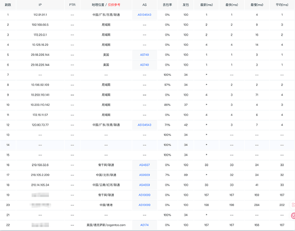Click the AS column header

[x=144, y=5]
